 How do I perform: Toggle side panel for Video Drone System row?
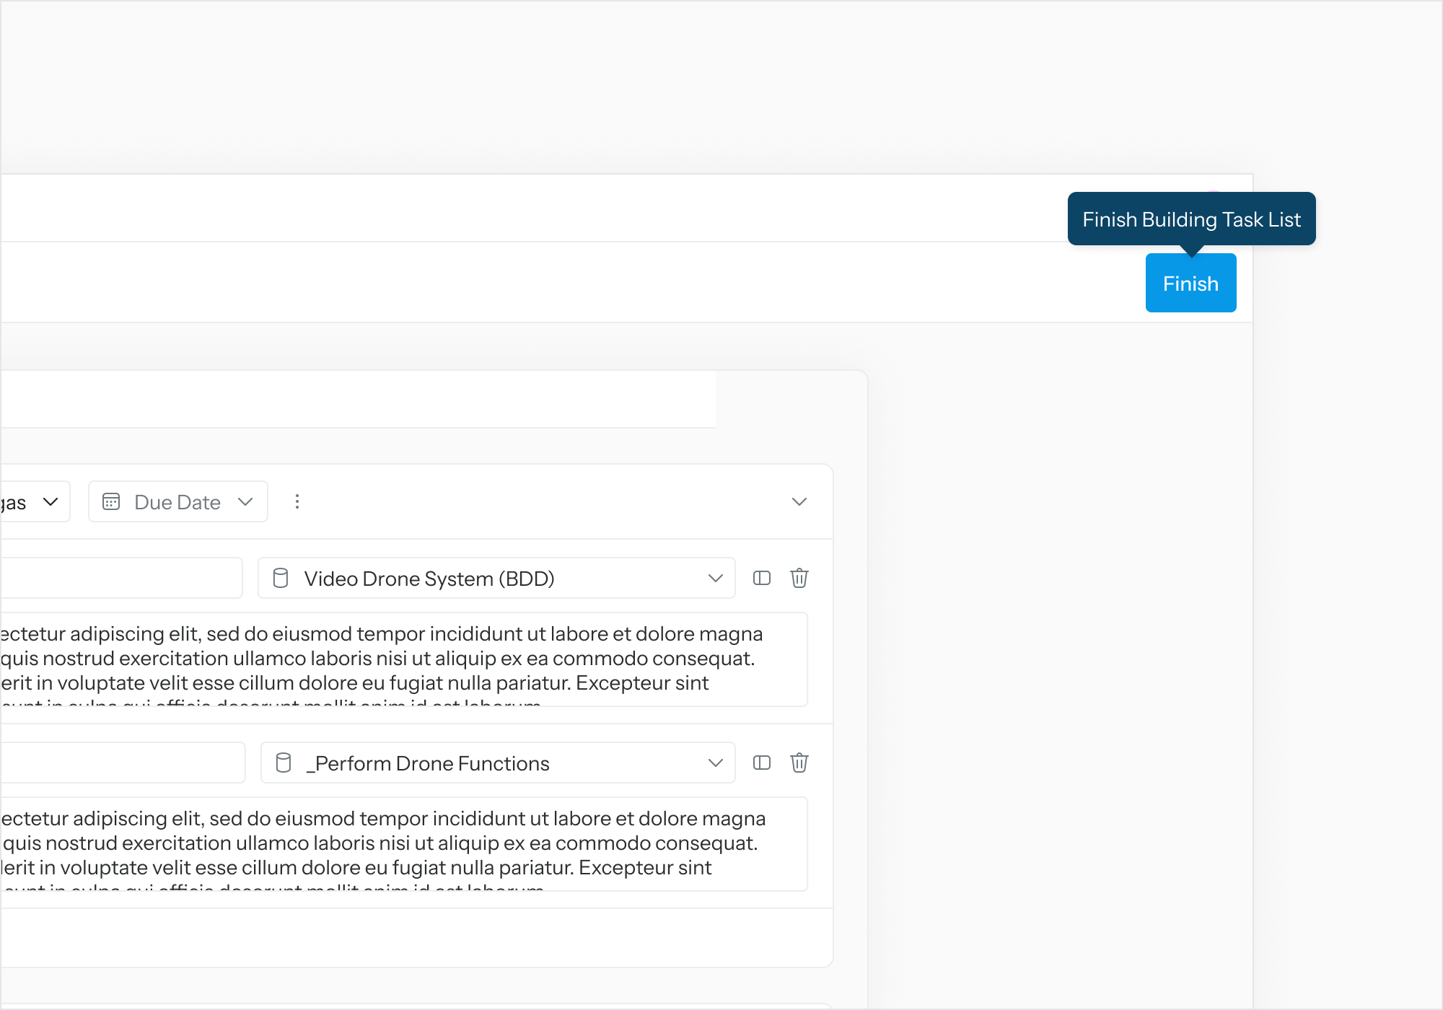coord(762,579)
